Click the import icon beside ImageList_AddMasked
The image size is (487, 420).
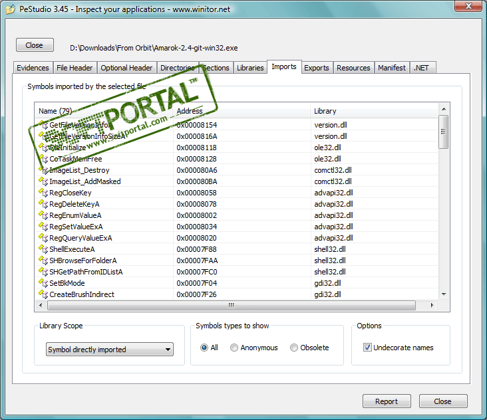[43, 181]
